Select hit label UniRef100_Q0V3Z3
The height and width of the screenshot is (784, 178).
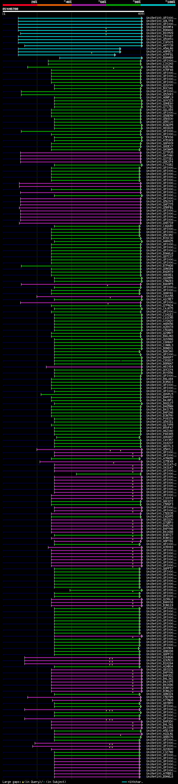[160, 100]
